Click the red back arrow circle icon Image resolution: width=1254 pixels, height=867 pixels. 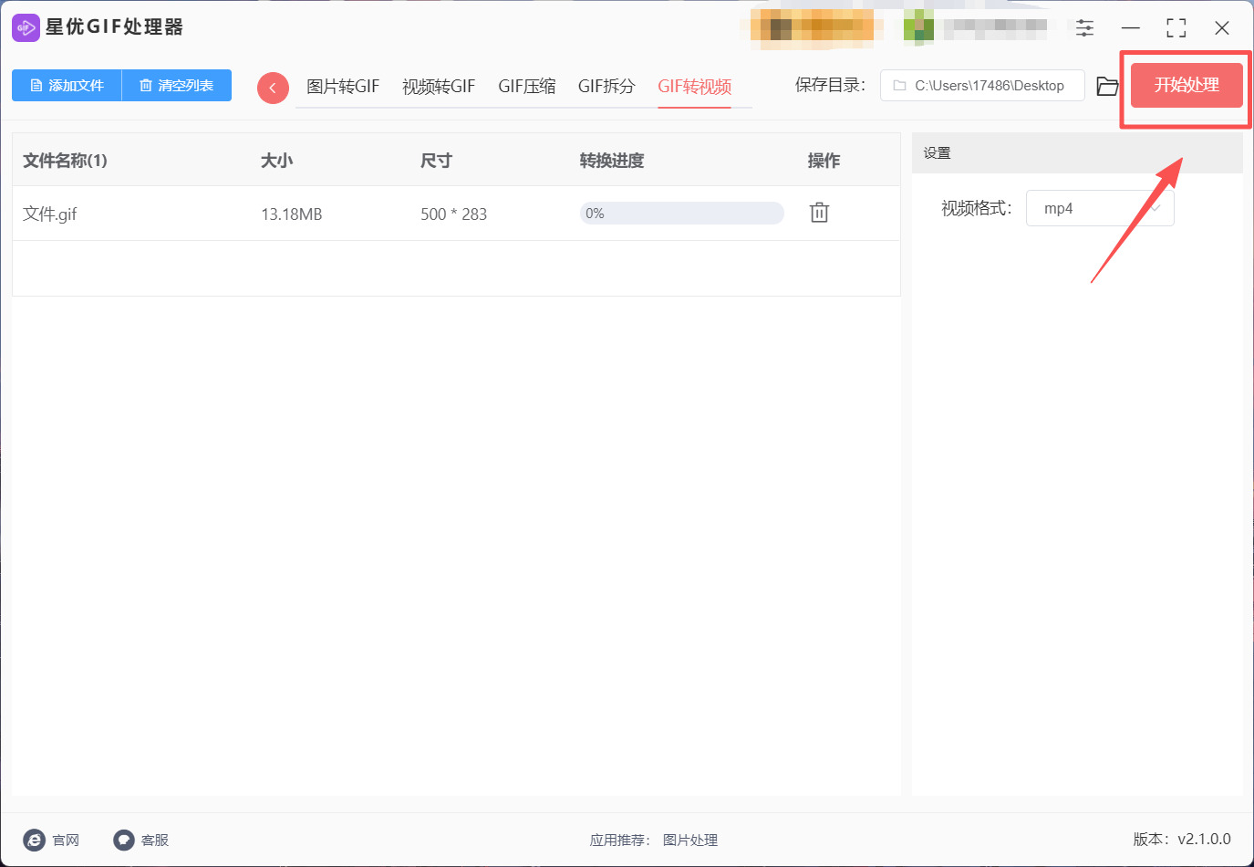point(273,88)
